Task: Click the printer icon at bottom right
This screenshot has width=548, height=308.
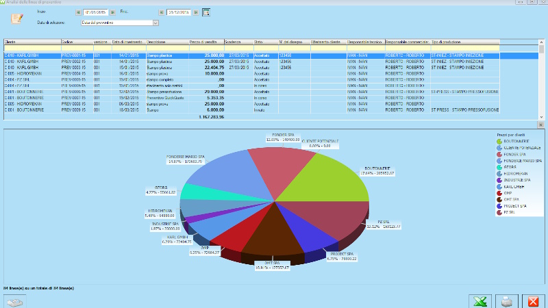Action: click(507, 301)
